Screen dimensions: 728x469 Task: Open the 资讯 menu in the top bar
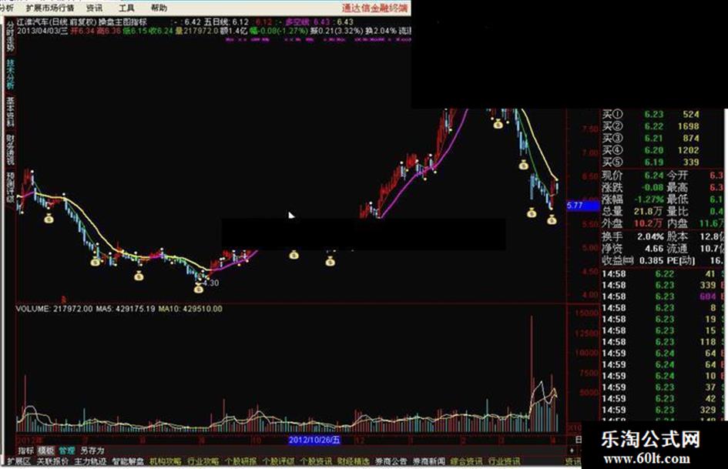pyautogui.click(x=94, y=8)
